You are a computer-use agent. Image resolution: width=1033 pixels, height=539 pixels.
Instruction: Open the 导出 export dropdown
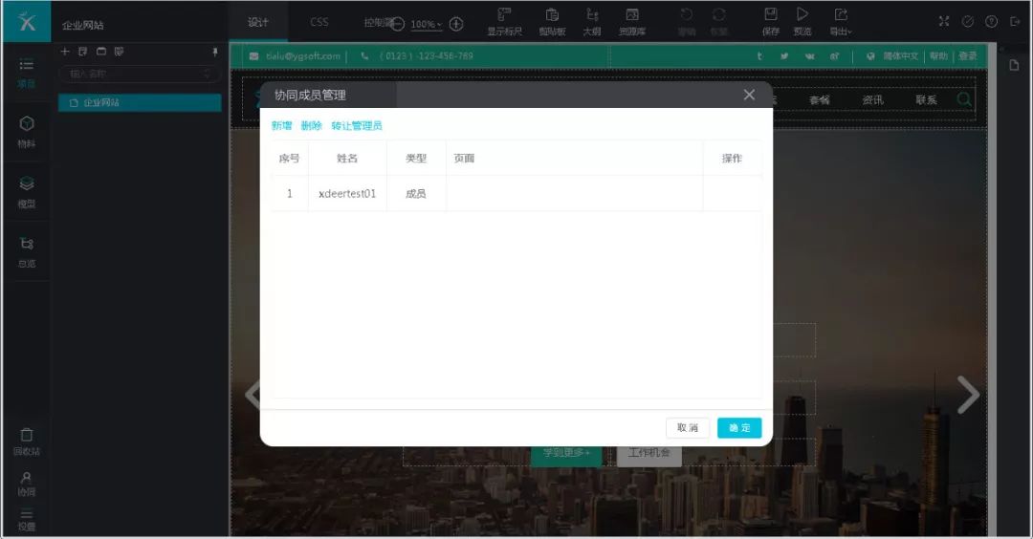[x=841, y=21]
